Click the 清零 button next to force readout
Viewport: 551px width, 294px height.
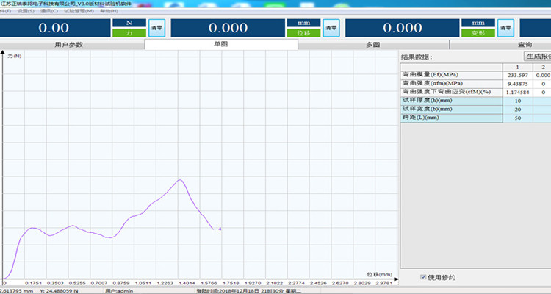pos(156,28)
